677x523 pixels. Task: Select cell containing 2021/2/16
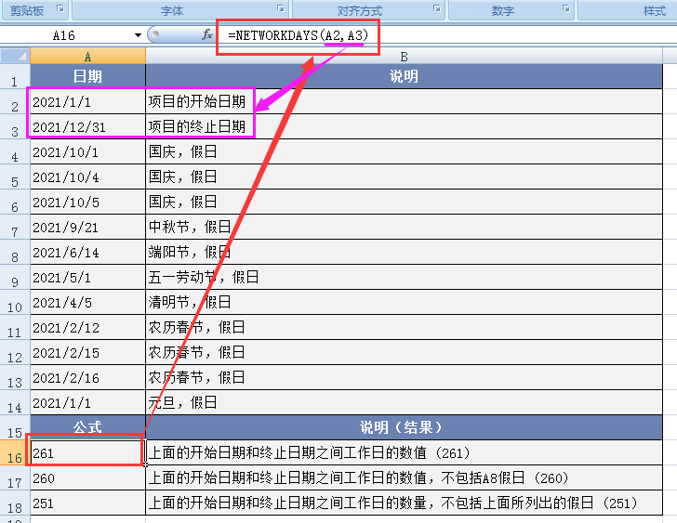tap(87, 377)
